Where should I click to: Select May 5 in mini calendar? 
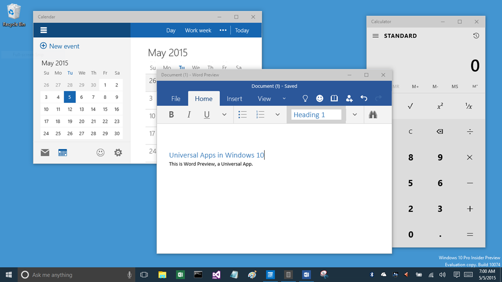[x=70, y=97]
